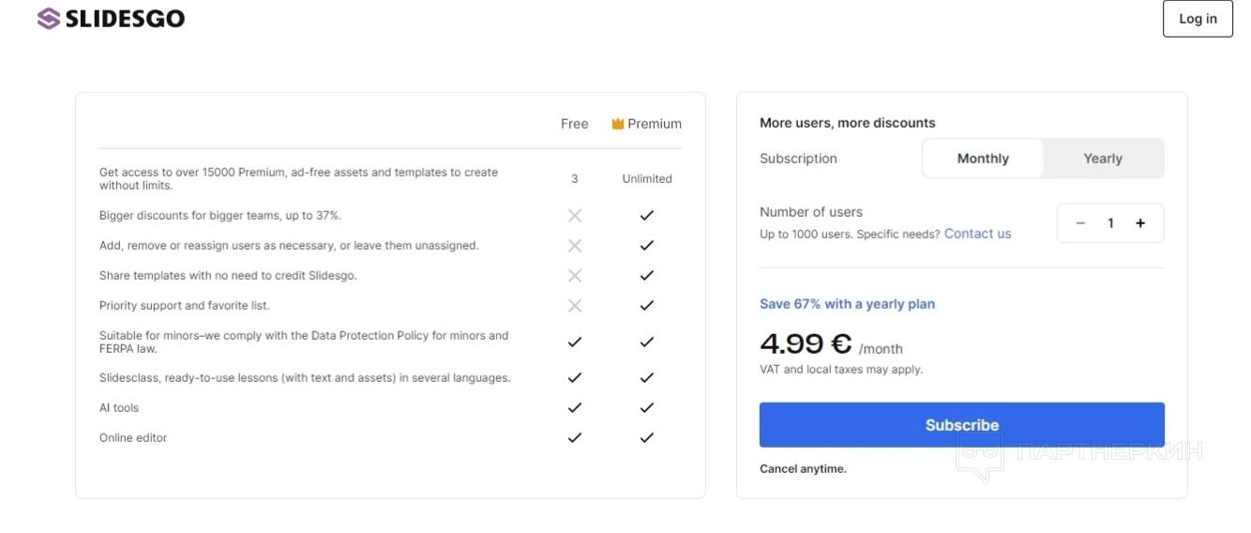The image size is (1251, 533).
Task: Click Premium checkmark for Online editor
Action: point(646,437)
